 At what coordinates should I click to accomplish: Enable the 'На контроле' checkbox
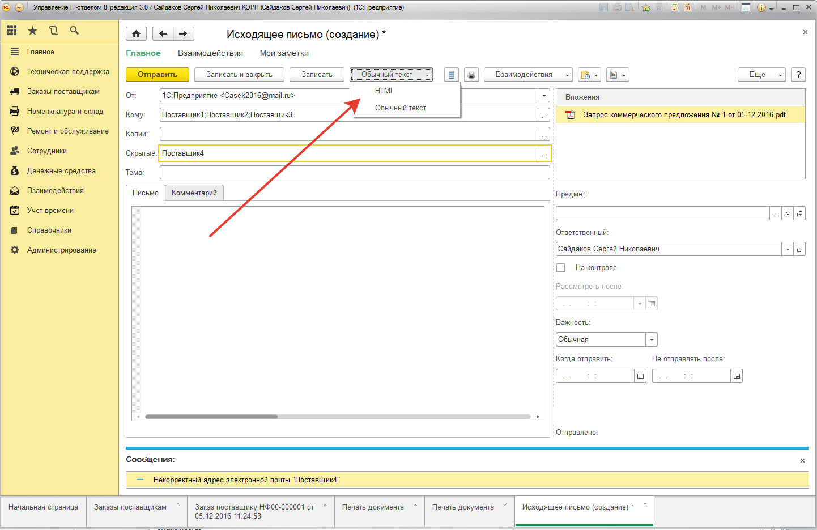561,268
